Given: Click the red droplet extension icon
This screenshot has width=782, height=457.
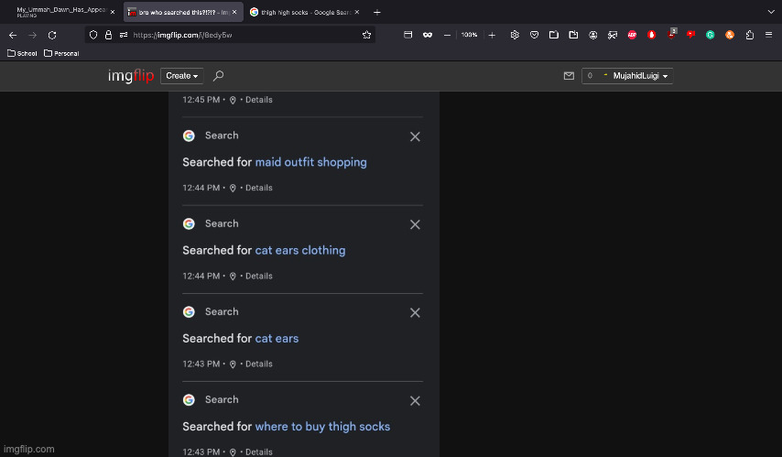Looking at the screenshot, I should point(651,35).
